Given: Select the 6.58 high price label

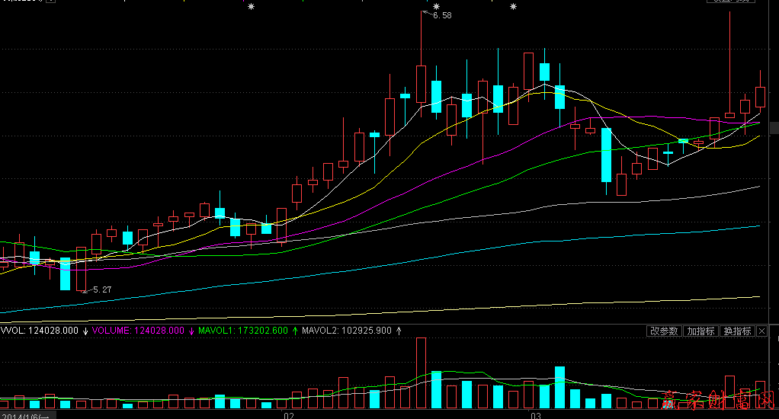Looking at the screenshot, I should (x=442, y=15).
